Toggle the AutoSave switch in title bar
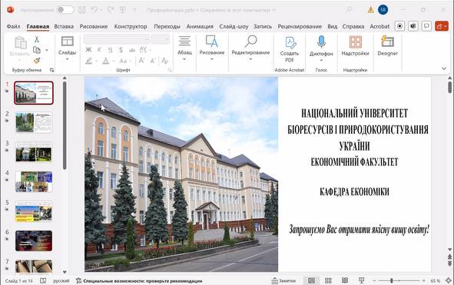 point(65,10)
